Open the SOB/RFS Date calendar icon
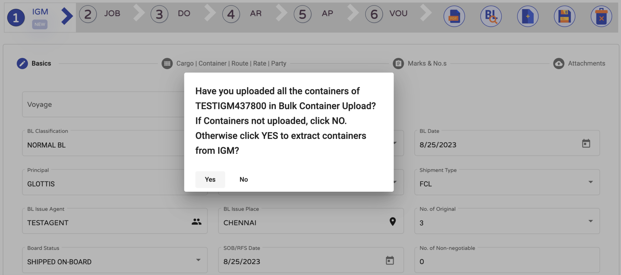Viewport: 621px width, 275px height. (x=390, y=260)
